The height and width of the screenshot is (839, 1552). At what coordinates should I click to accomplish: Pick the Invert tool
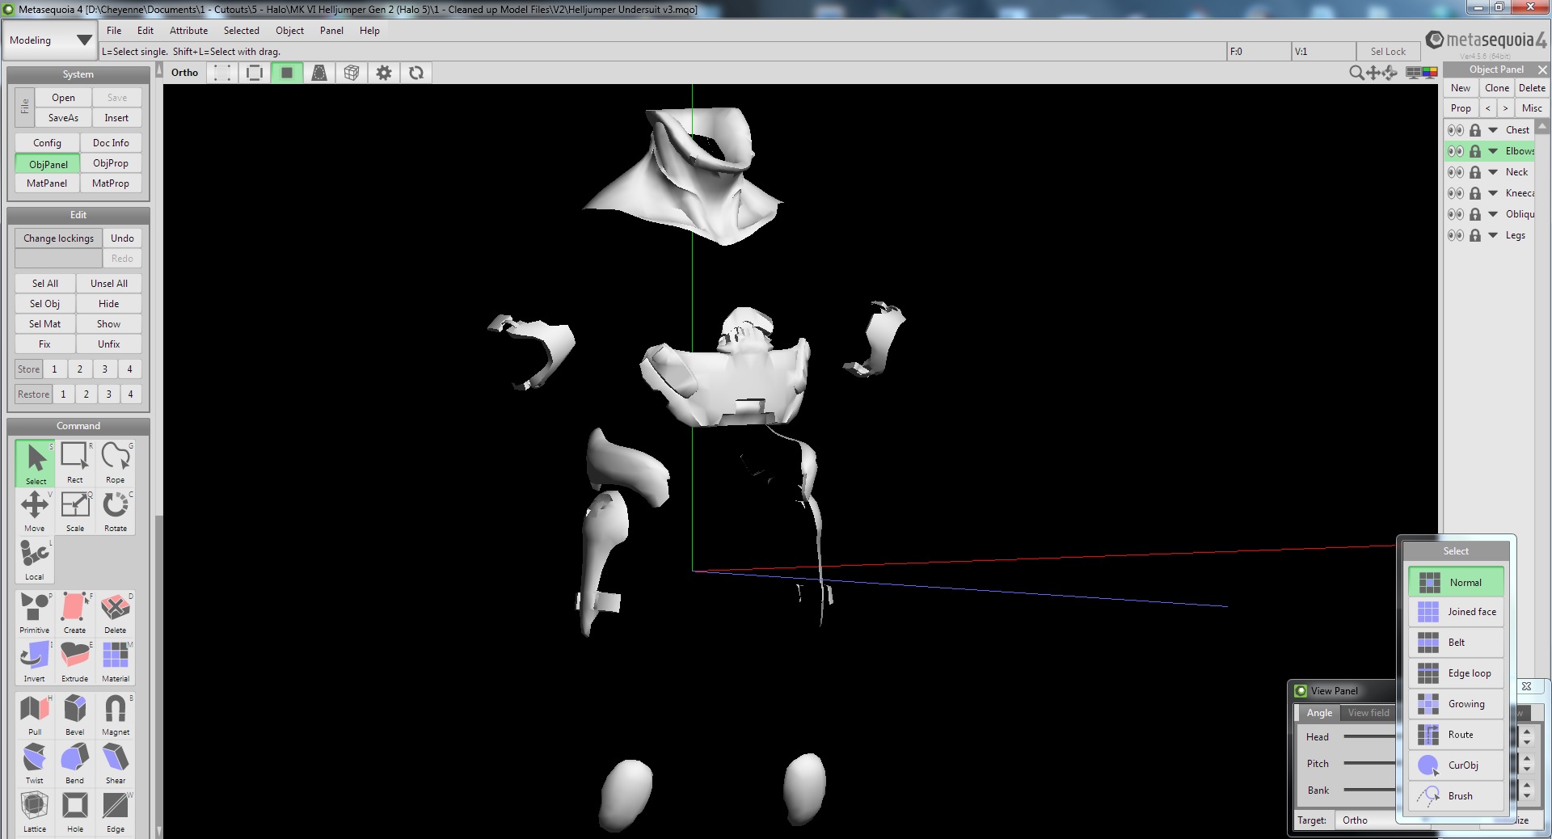click(35, 662)
